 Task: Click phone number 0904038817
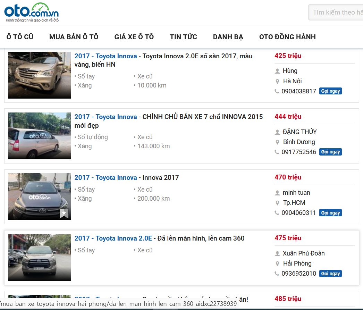point(299,91)
